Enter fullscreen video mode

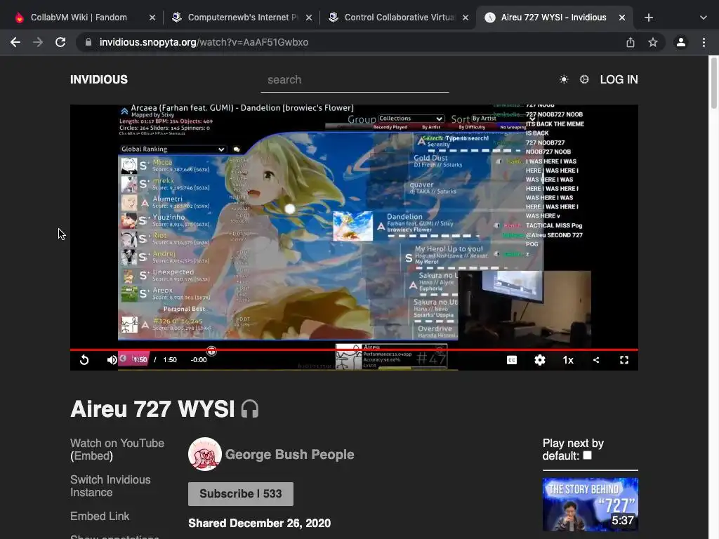[624, 360]
